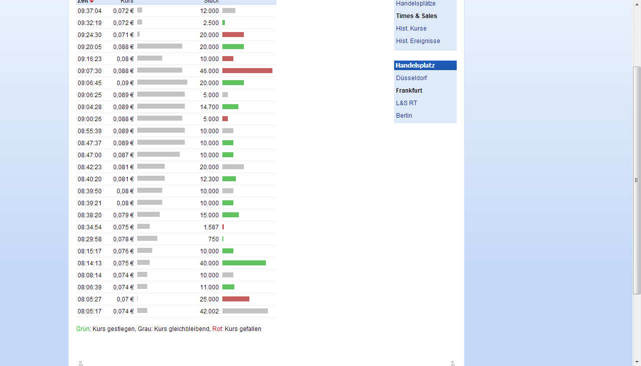This screenshot has width=641, height=366.
Task: Click 'Kurs gleichbleibend' in the legend
Action: (x=182, y=329)
